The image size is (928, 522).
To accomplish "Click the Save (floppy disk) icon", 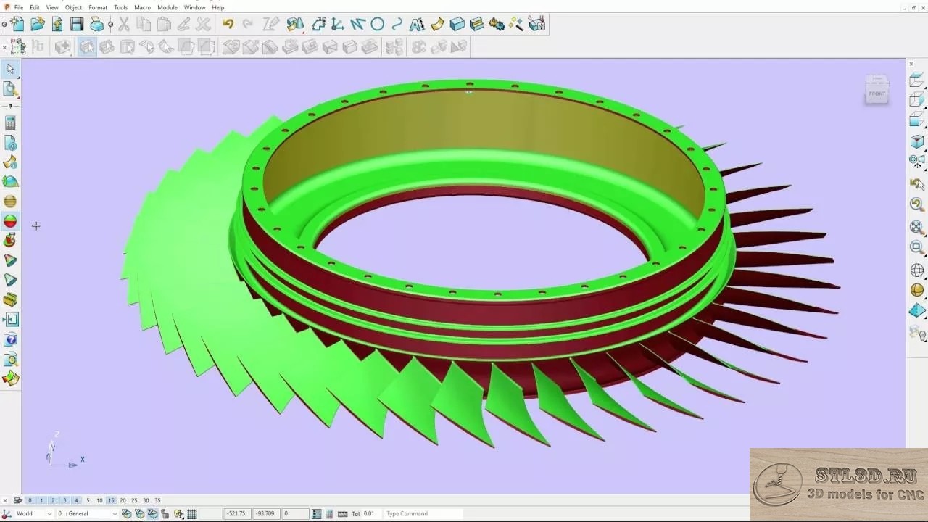I will pyautogui.click(x=77, y=25).
